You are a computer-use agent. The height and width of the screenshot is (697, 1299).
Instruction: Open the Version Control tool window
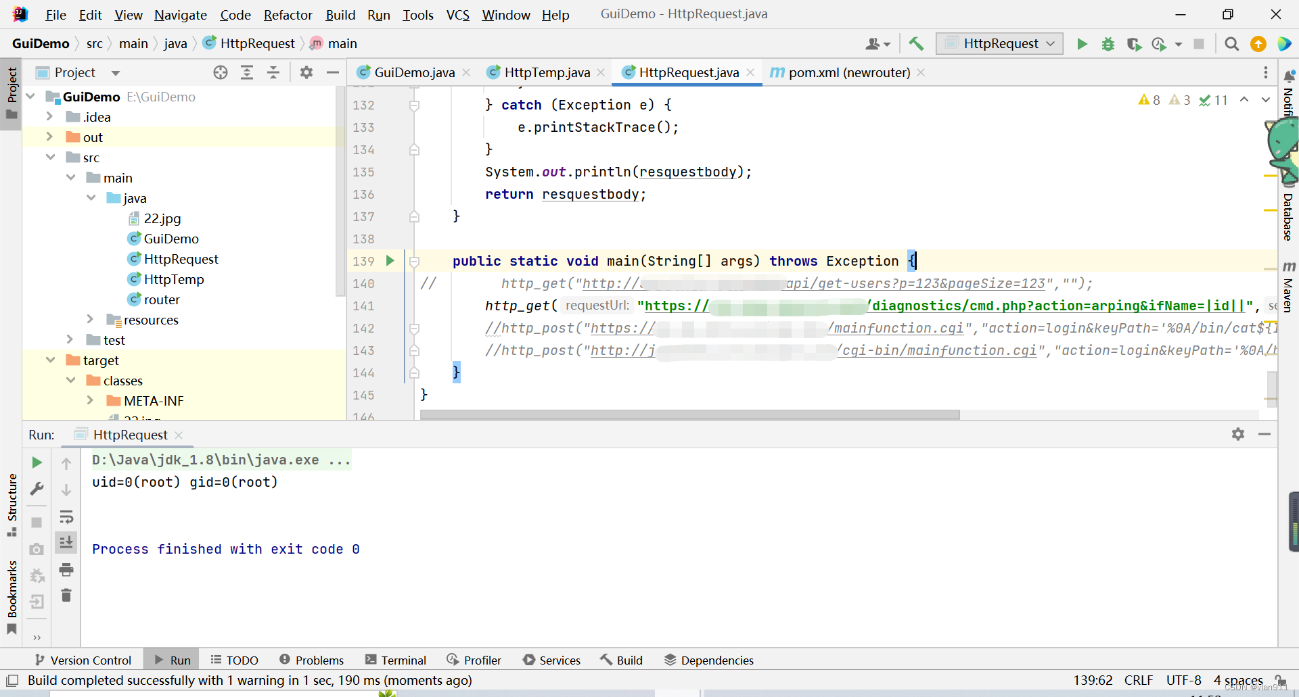pos(83,660)
